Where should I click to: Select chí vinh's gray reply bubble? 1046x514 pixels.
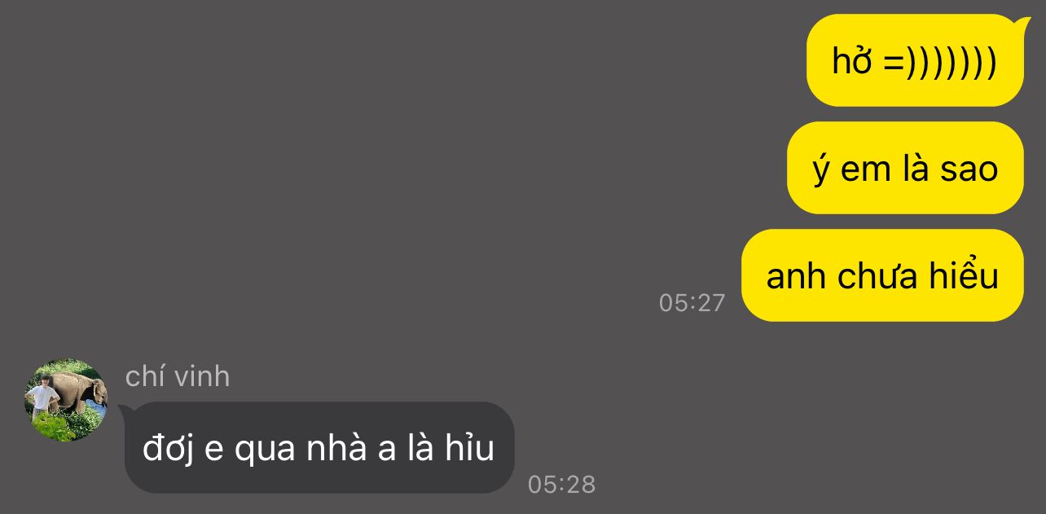click(319, 447)
